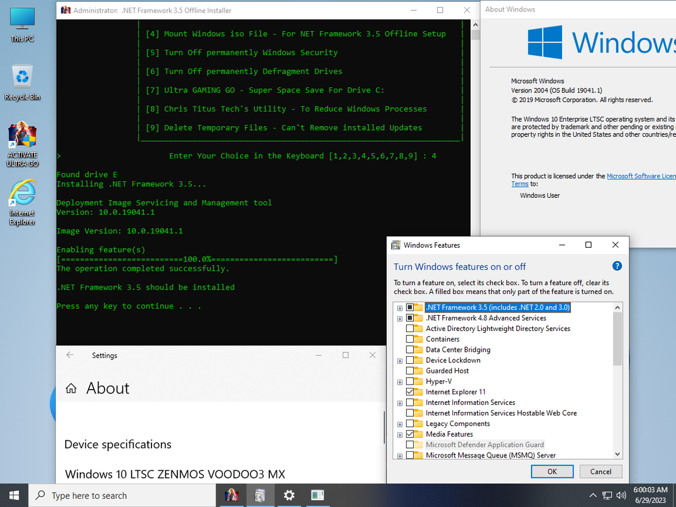Image resolution: width=676 pixels, height=507 pixels.
Task: Expand Internet Information Services node
Action: point(400,403)
